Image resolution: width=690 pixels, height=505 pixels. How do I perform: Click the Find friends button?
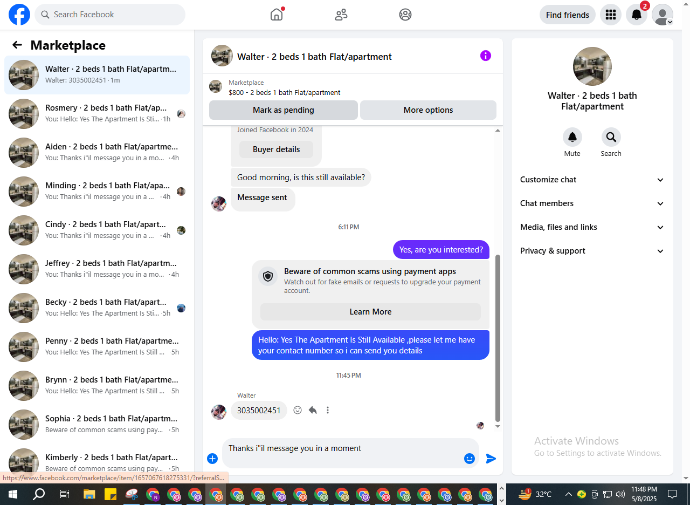tap(568, 15)
